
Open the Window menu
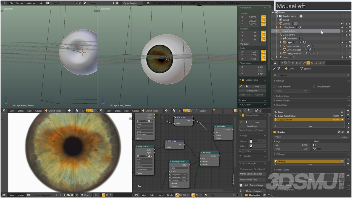pyautogui.click(x=31, y=3)
